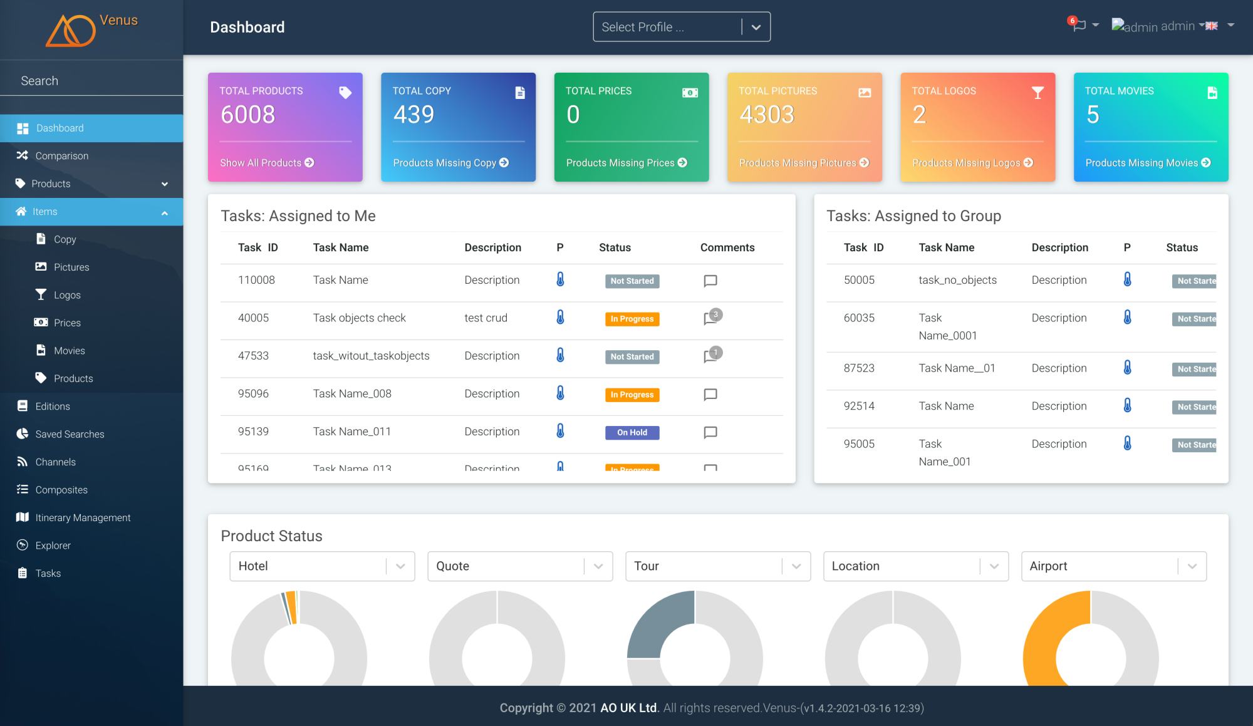Collapse the Items section in the sidebar

[165, 212]
